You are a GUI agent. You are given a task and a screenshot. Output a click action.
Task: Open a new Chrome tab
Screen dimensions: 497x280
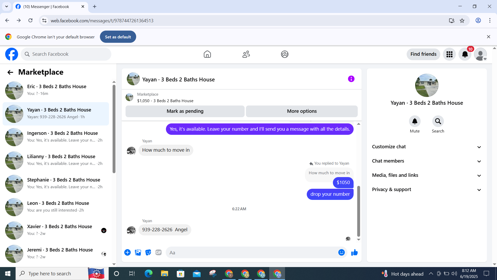pyautogui.click(x=95, y=7)
